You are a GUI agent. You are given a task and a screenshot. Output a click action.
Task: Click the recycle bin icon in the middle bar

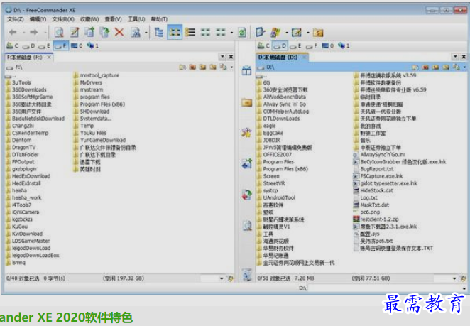click(247, 274)
